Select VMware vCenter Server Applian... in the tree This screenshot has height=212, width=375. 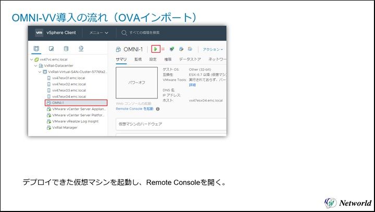coord(79,109)
